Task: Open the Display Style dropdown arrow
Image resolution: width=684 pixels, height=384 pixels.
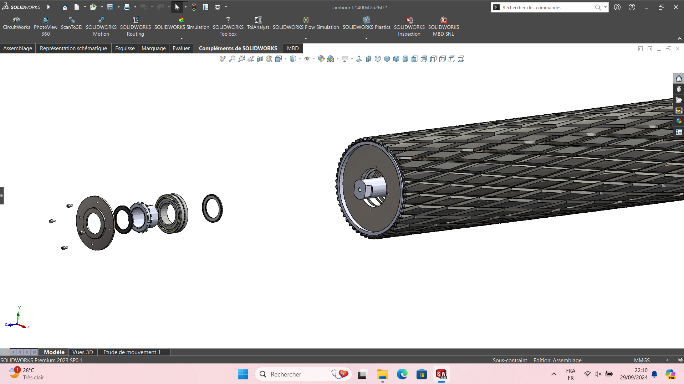Action: (x=300, y=59)
